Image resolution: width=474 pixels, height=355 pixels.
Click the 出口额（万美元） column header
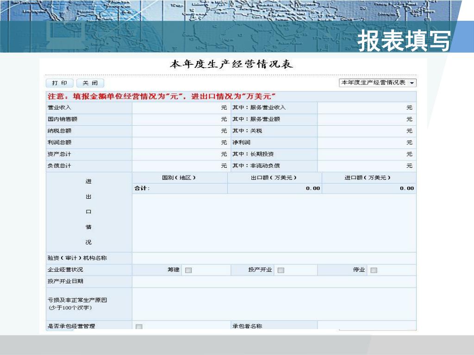274,178
